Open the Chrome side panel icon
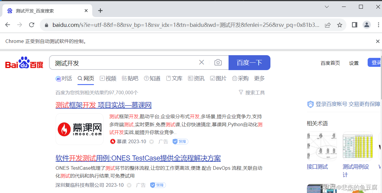 [x=354, y=25]
